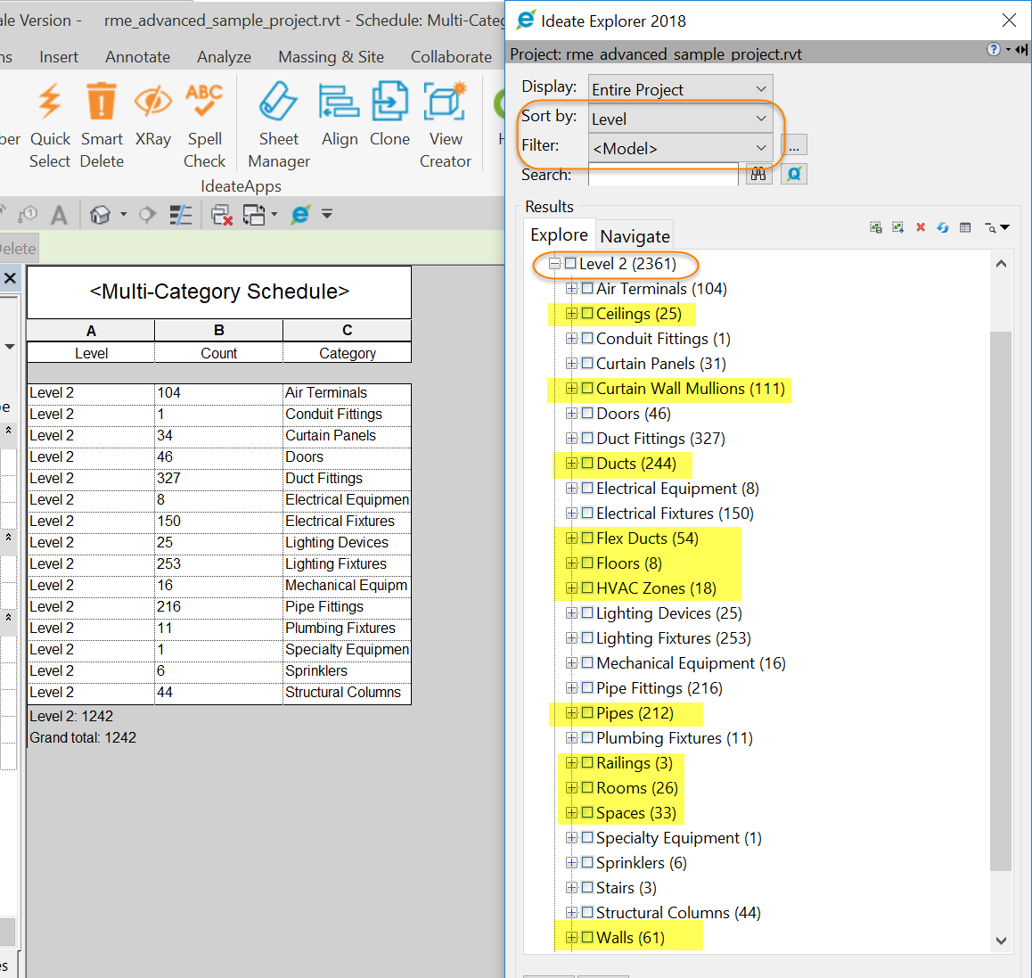
Task: Expand the Ducts tree node
Action: 572,464
